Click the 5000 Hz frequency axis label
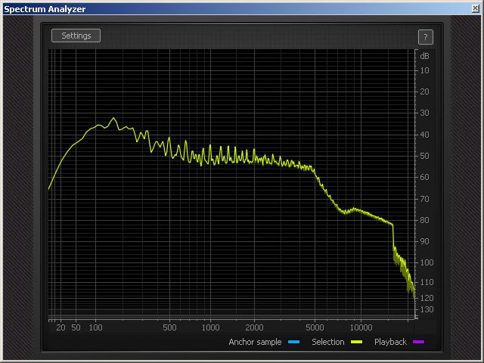This screenshot has width=484, height=363. 315,327
